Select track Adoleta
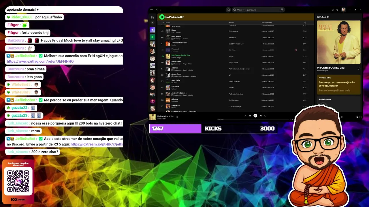This screenshot has width=369, height=207. point(236,100)
